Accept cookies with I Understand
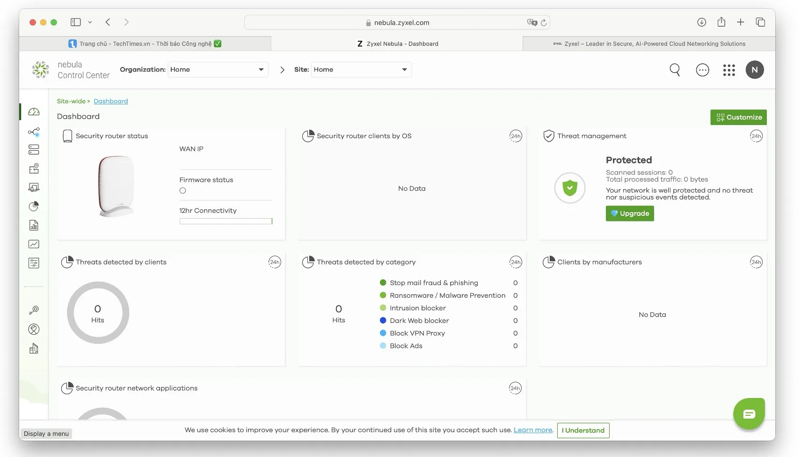 point(583,430)
